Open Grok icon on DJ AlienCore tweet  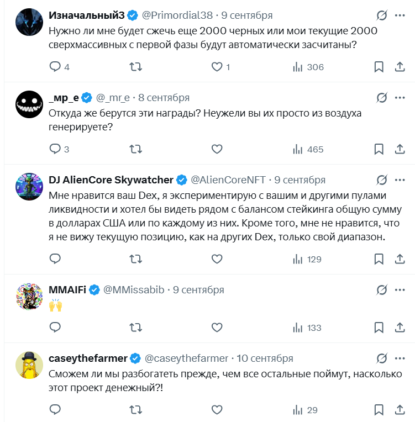[x=381, y=180]
